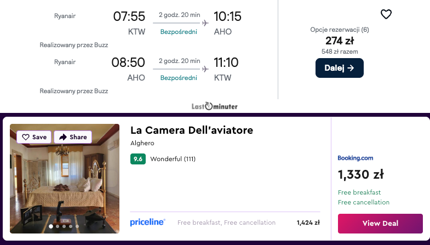
Task: Open La Camera Dell'aviatore hotel title
Action: click(x=192, y=130)
